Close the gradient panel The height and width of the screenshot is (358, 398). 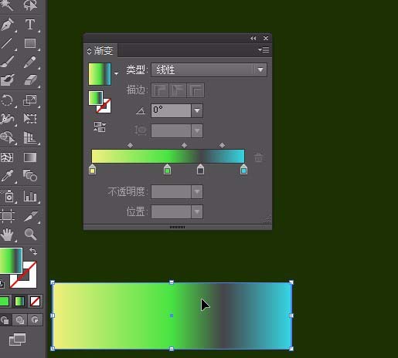click(266, 39)
